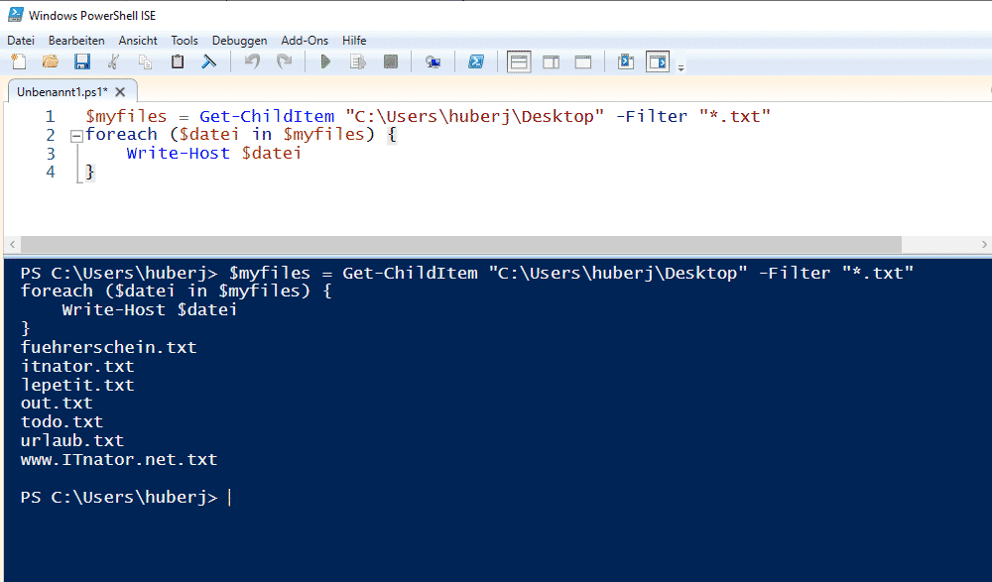Click fuehrerschein.txt in console output

(109, 347)
